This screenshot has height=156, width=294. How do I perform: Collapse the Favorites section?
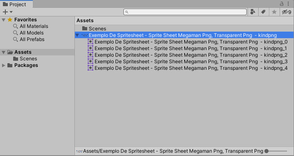(x=3, y=20)
